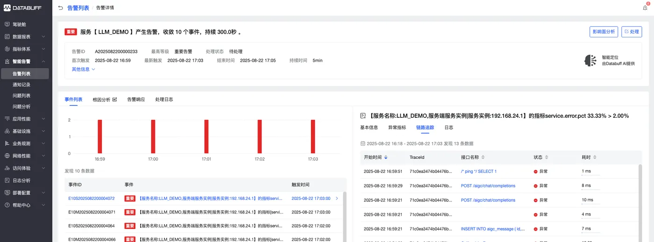Image resolution: width=654 pixels, height=242 pixels.
Task: Open 日志 tab in event panel
Action: click(x=448, y=128)
